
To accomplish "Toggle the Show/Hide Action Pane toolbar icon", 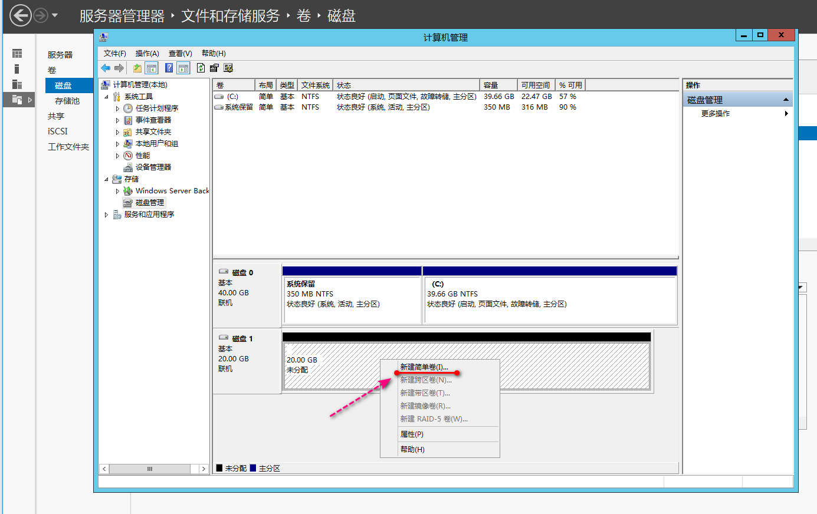I will [183, 68].
